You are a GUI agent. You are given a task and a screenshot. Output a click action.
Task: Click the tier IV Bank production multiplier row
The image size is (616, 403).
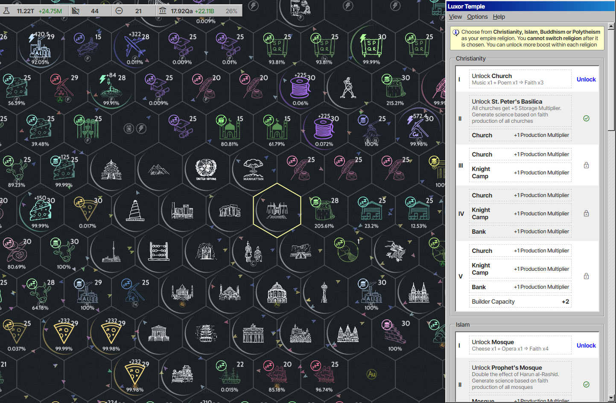520,232
